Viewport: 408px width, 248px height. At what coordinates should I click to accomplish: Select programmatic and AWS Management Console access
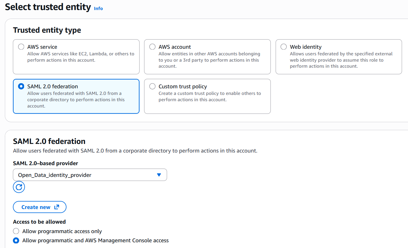pyautogui.click(x=16, y=241)
